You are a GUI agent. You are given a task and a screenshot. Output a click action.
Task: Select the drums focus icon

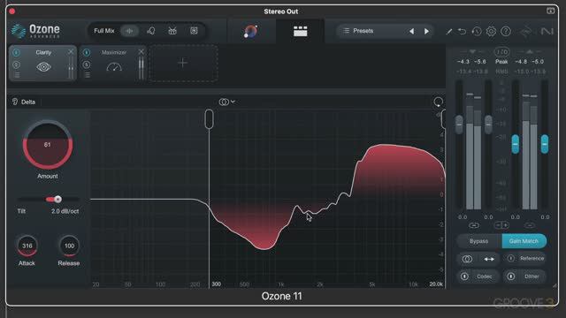point(172,31)
